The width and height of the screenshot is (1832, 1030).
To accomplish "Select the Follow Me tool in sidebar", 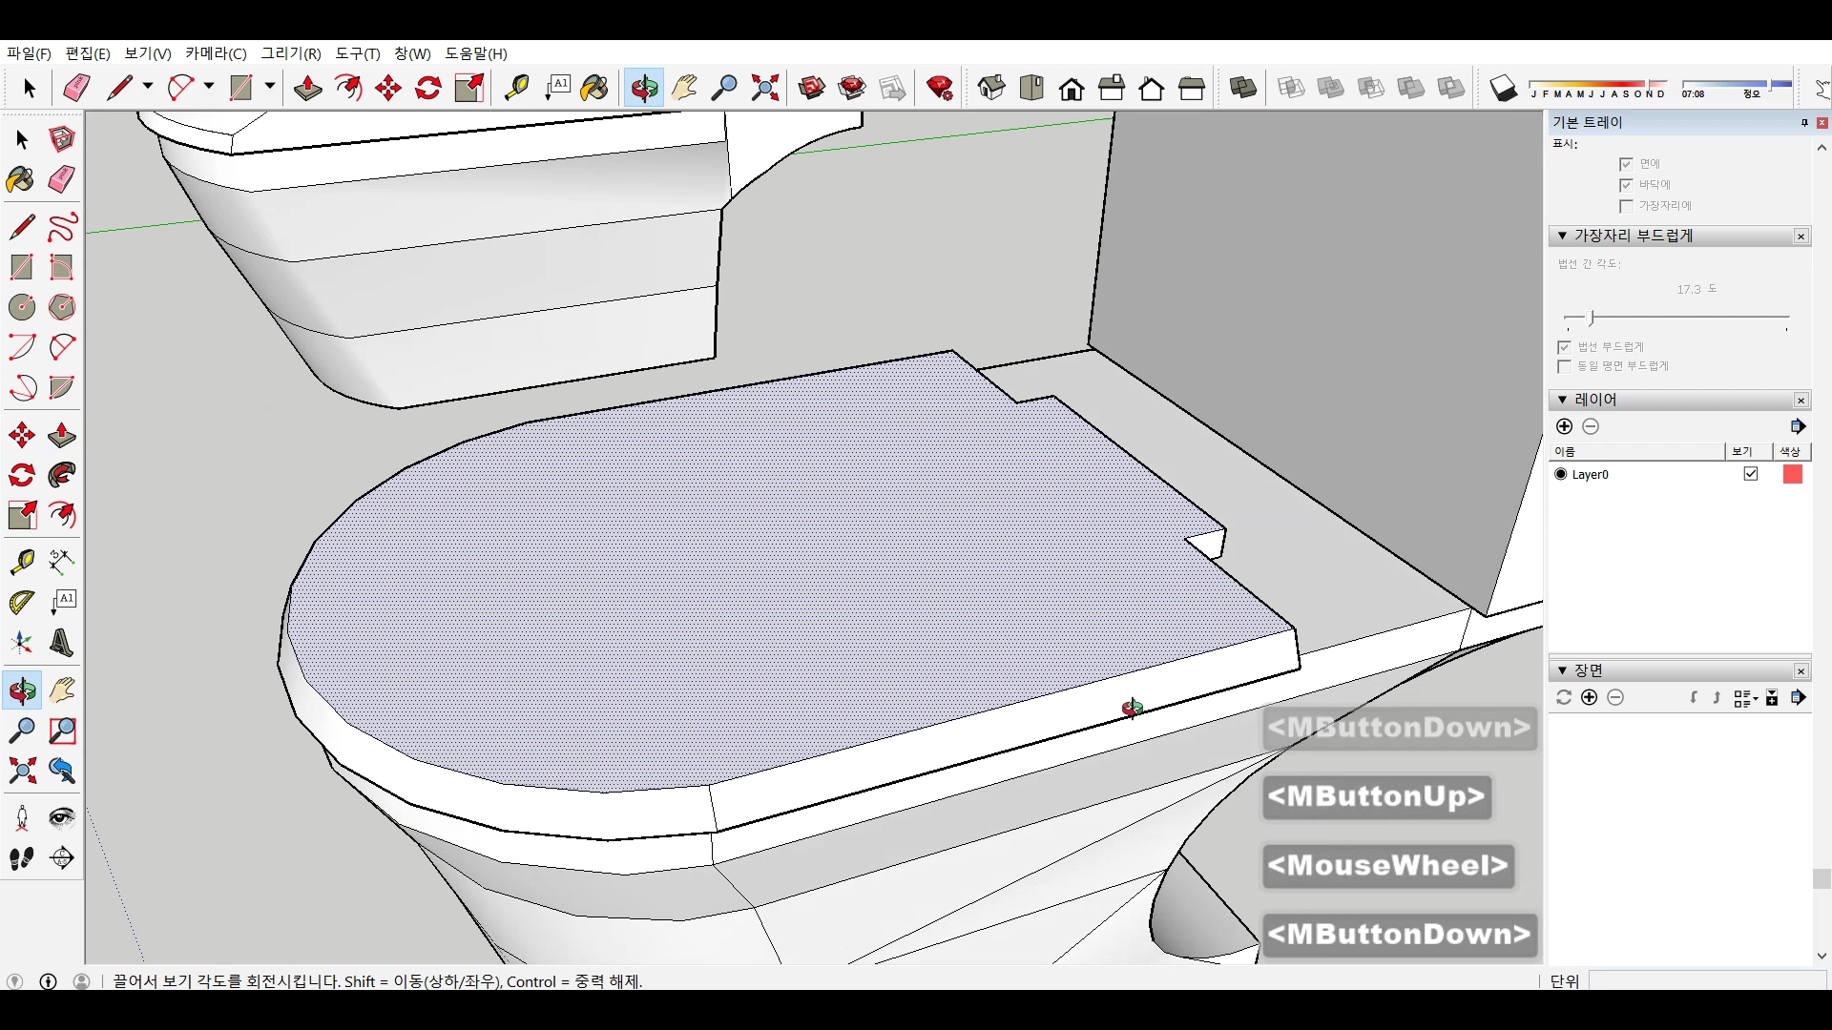I will 62,475.
